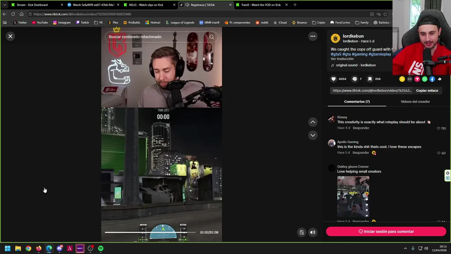This screenshot has height=254, width=451.
Task: Open Firefox from the taskbar
Action: click(x=38, y=248)
